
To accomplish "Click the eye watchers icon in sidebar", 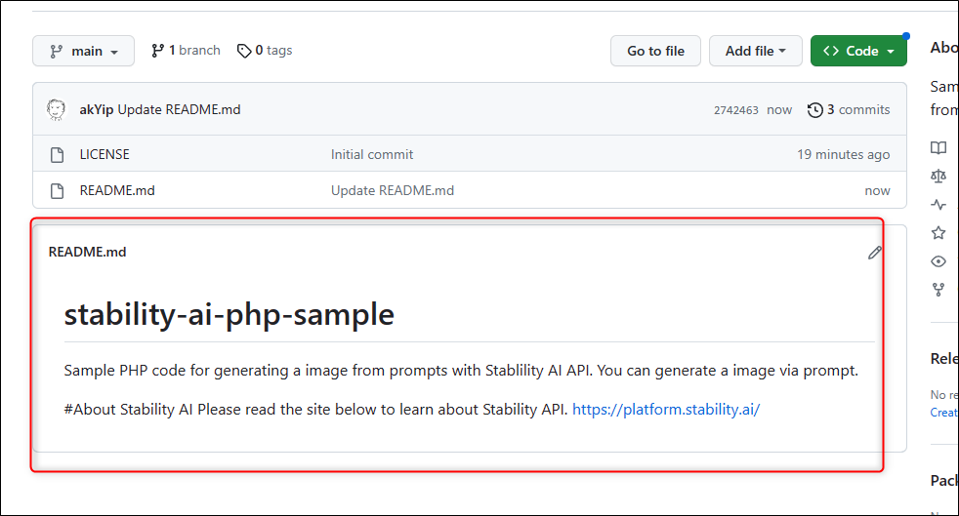I will 938,261.
